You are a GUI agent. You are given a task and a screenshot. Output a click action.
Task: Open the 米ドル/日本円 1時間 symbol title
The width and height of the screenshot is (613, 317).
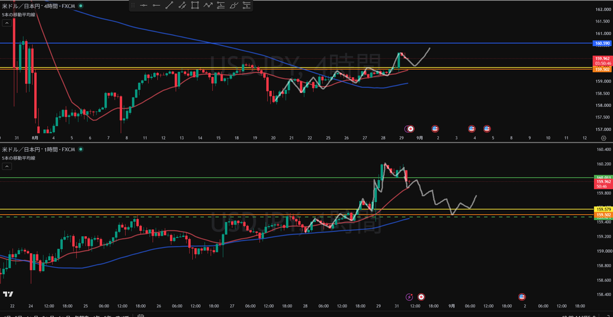38,149
